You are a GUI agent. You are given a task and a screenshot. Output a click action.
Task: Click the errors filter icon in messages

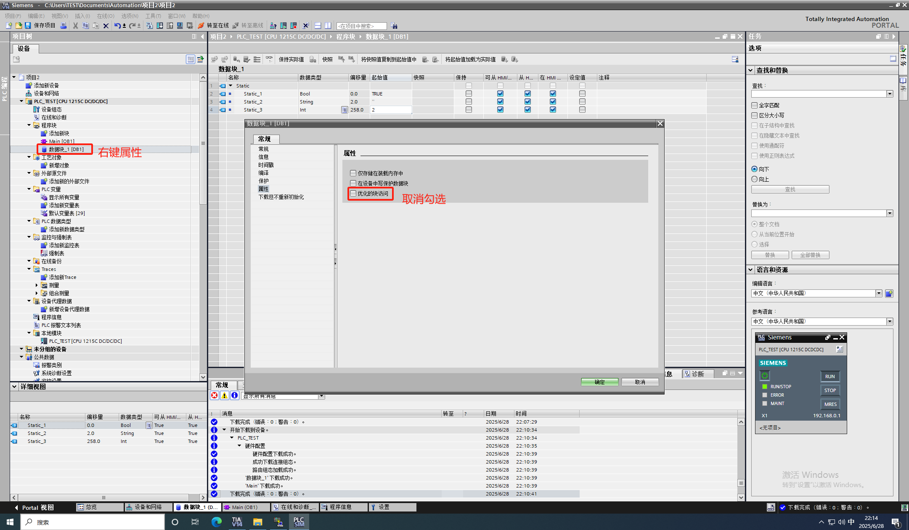pyautogui.click(x=215, y=395)
